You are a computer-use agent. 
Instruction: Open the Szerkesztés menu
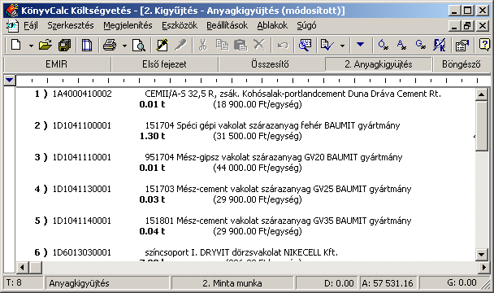pos(71,25)
